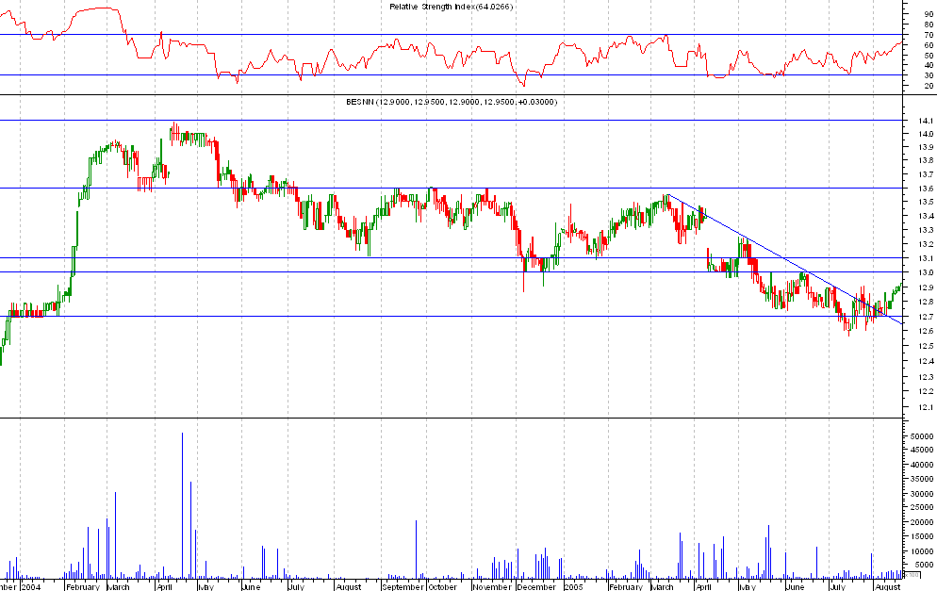Select the 70 label on RSI axis
937x591 pixels.
point(929,35)
